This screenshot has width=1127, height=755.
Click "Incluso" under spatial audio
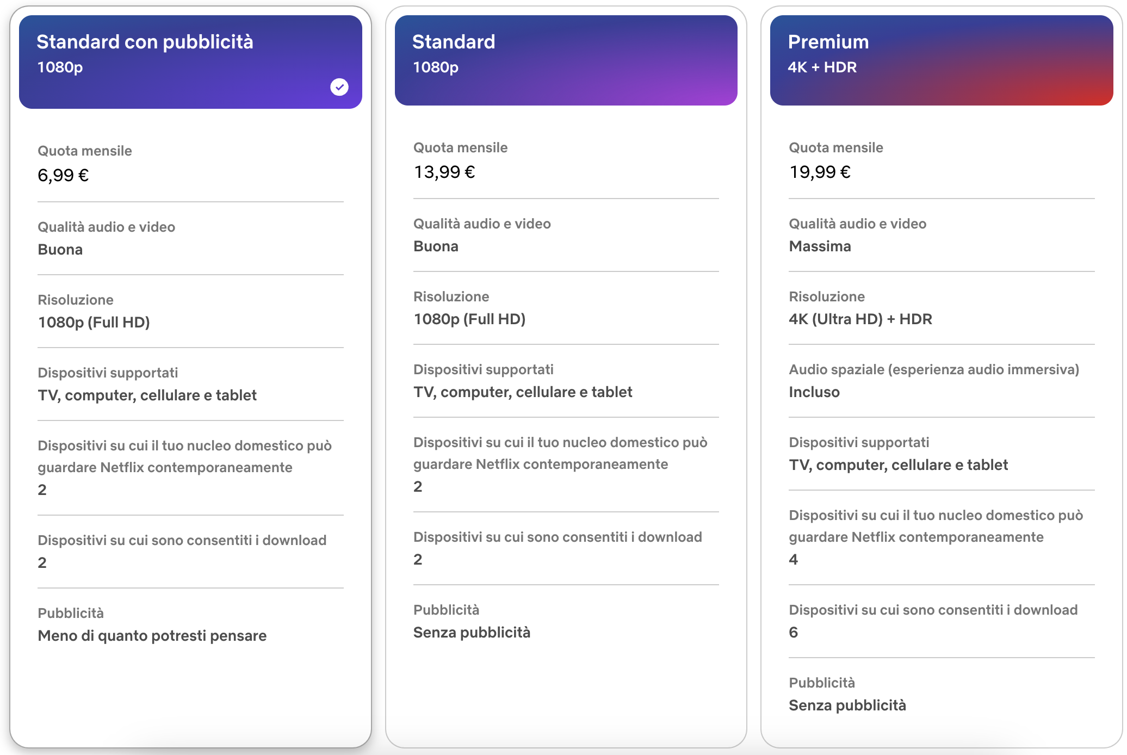814,392
